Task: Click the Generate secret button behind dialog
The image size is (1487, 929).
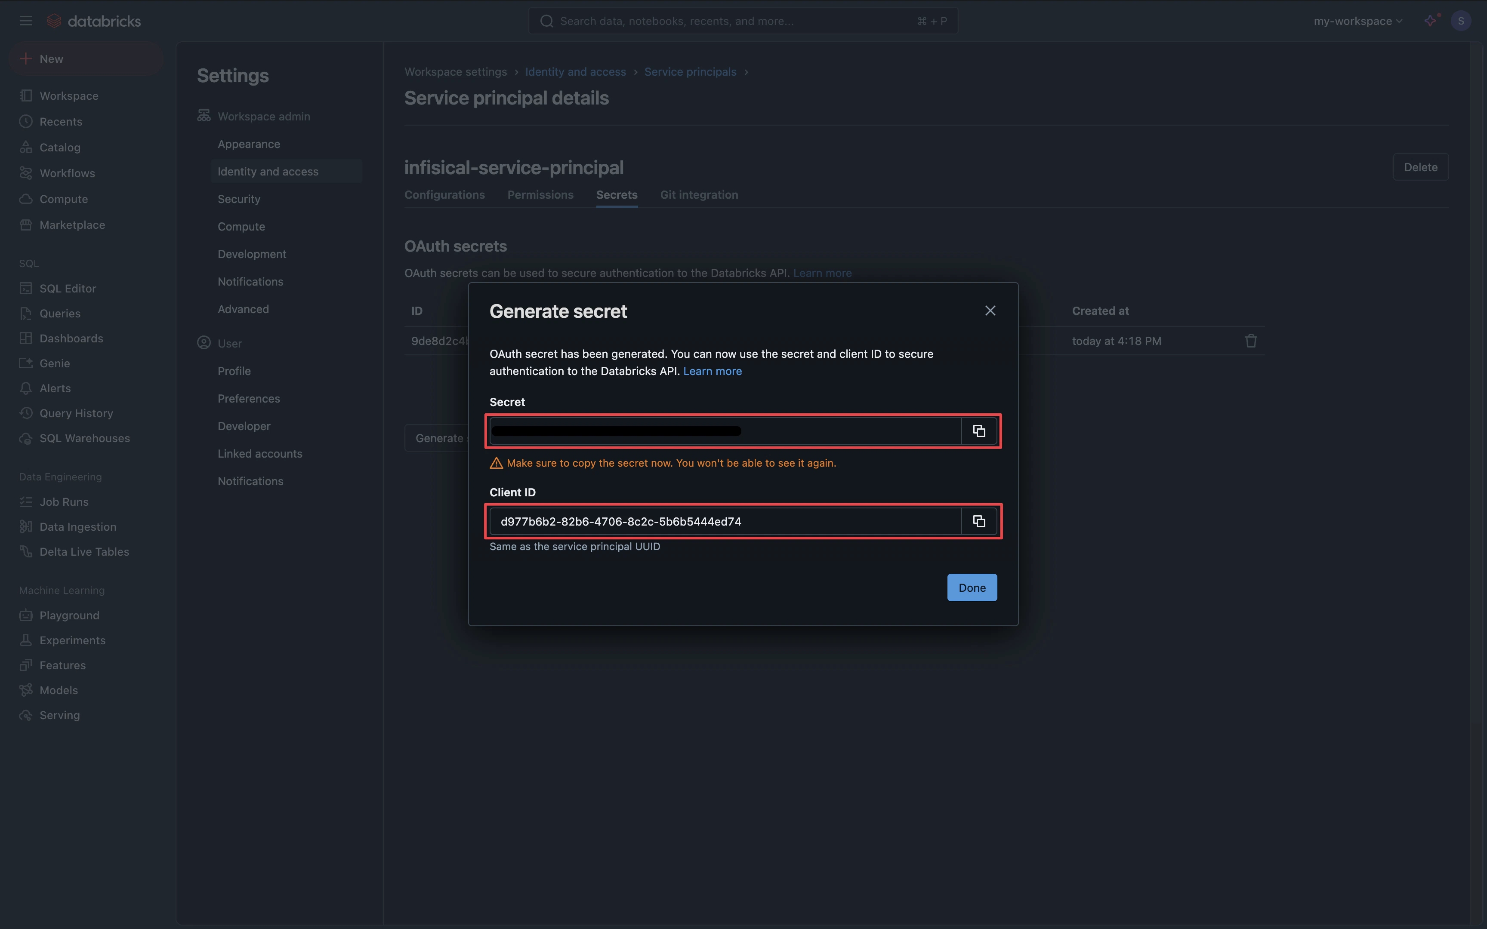Action: coord(437,438)
